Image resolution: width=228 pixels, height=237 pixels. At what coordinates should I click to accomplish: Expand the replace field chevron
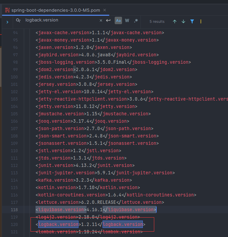(x=7, y=22)
